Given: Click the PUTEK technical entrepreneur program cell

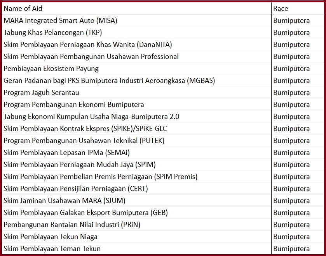Looking at the screenshot, I should (x=84, y=141).
